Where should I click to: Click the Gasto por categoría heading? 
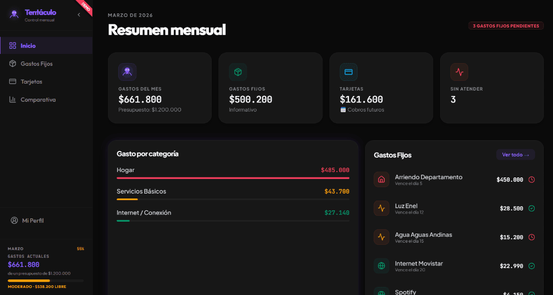147,154
